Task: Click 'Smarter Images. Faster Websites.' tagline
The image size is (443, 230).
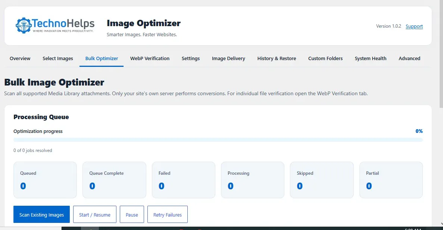Action: click(142, 34)
